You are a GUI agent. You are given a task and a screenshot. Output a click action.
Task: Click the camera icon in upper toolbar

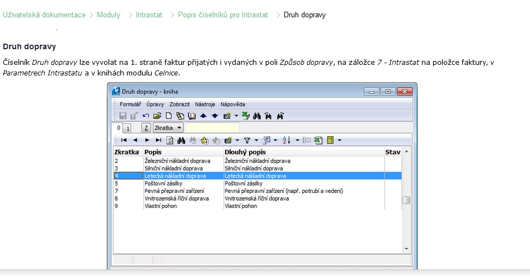[227, 116]
